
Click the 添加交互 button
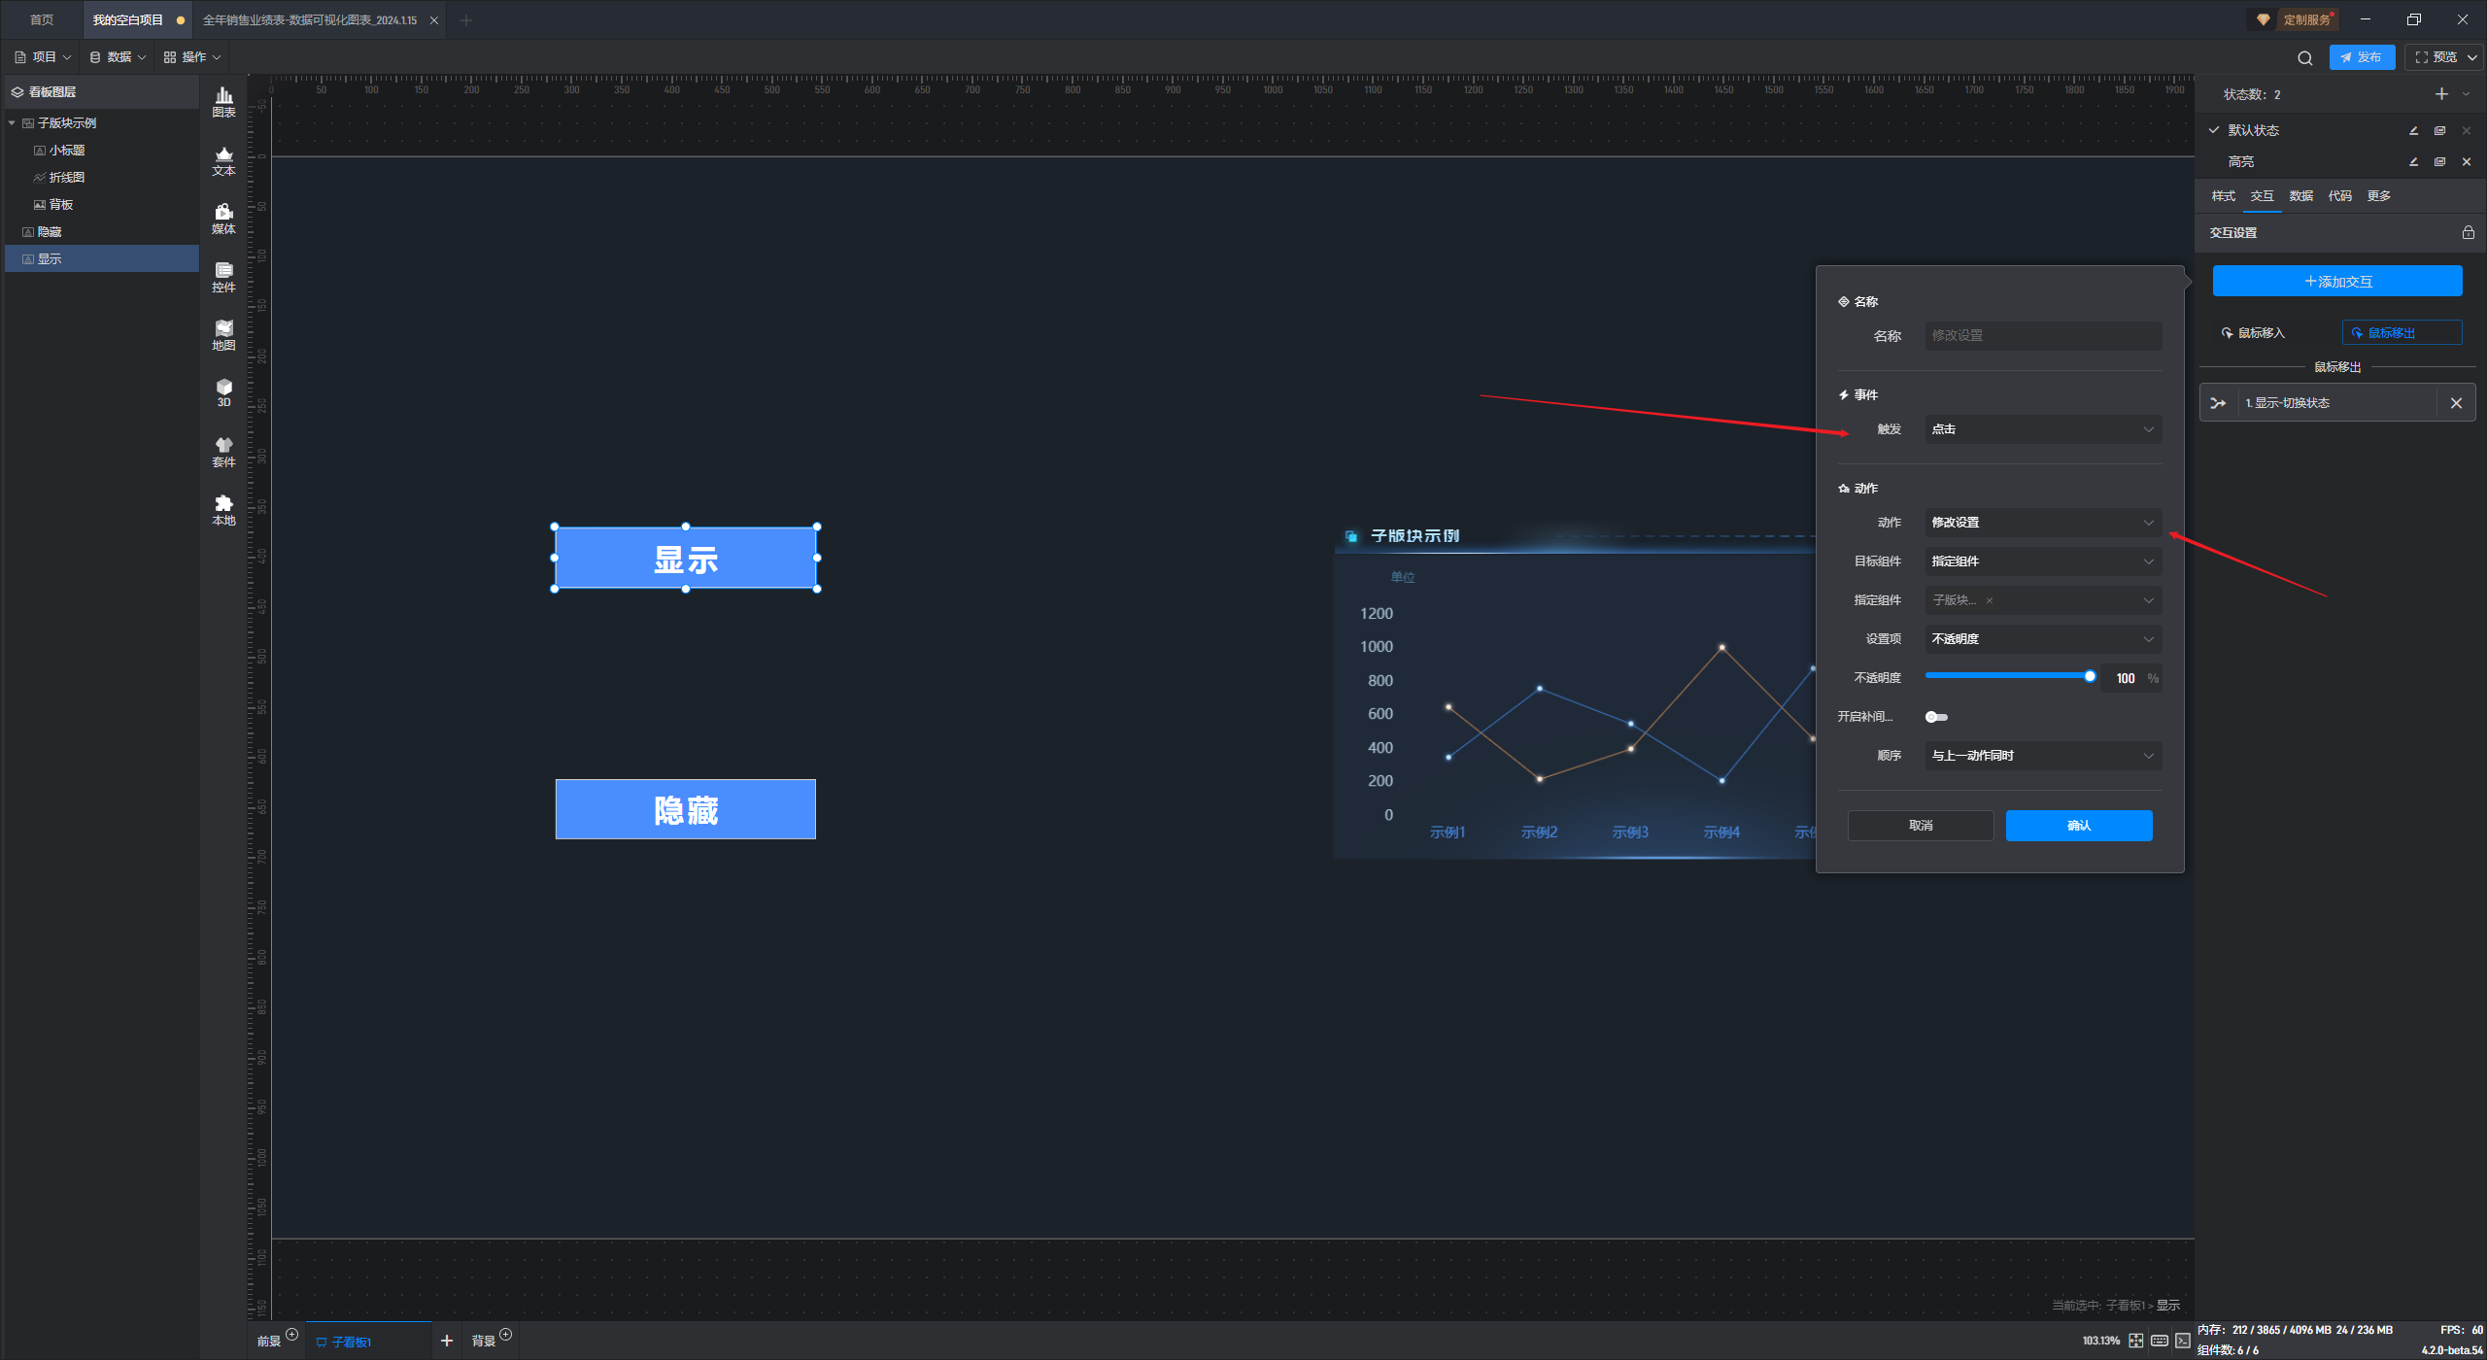click(x=2336, y=282)
